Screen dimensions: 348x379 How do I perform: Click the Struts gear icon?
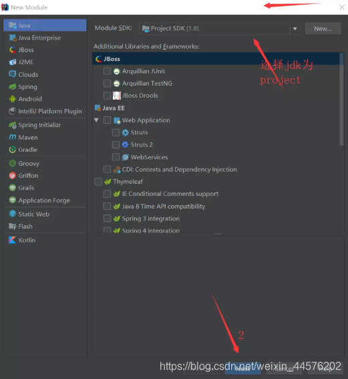click(125, 132)
